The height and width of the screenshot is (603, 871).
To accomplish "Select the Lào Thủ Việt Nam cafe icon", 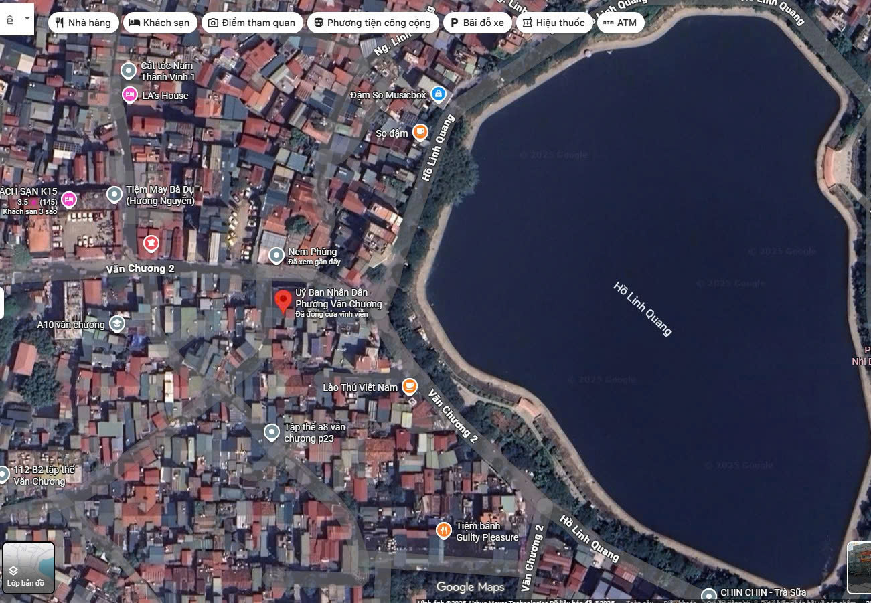I will click(410, 386).
